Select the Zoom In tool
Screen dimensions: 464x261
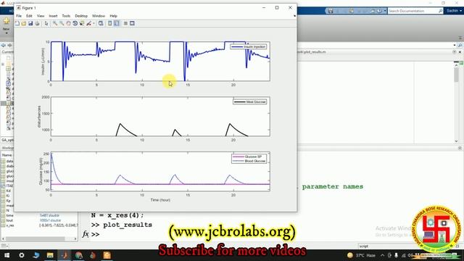(x=55, y=23)
